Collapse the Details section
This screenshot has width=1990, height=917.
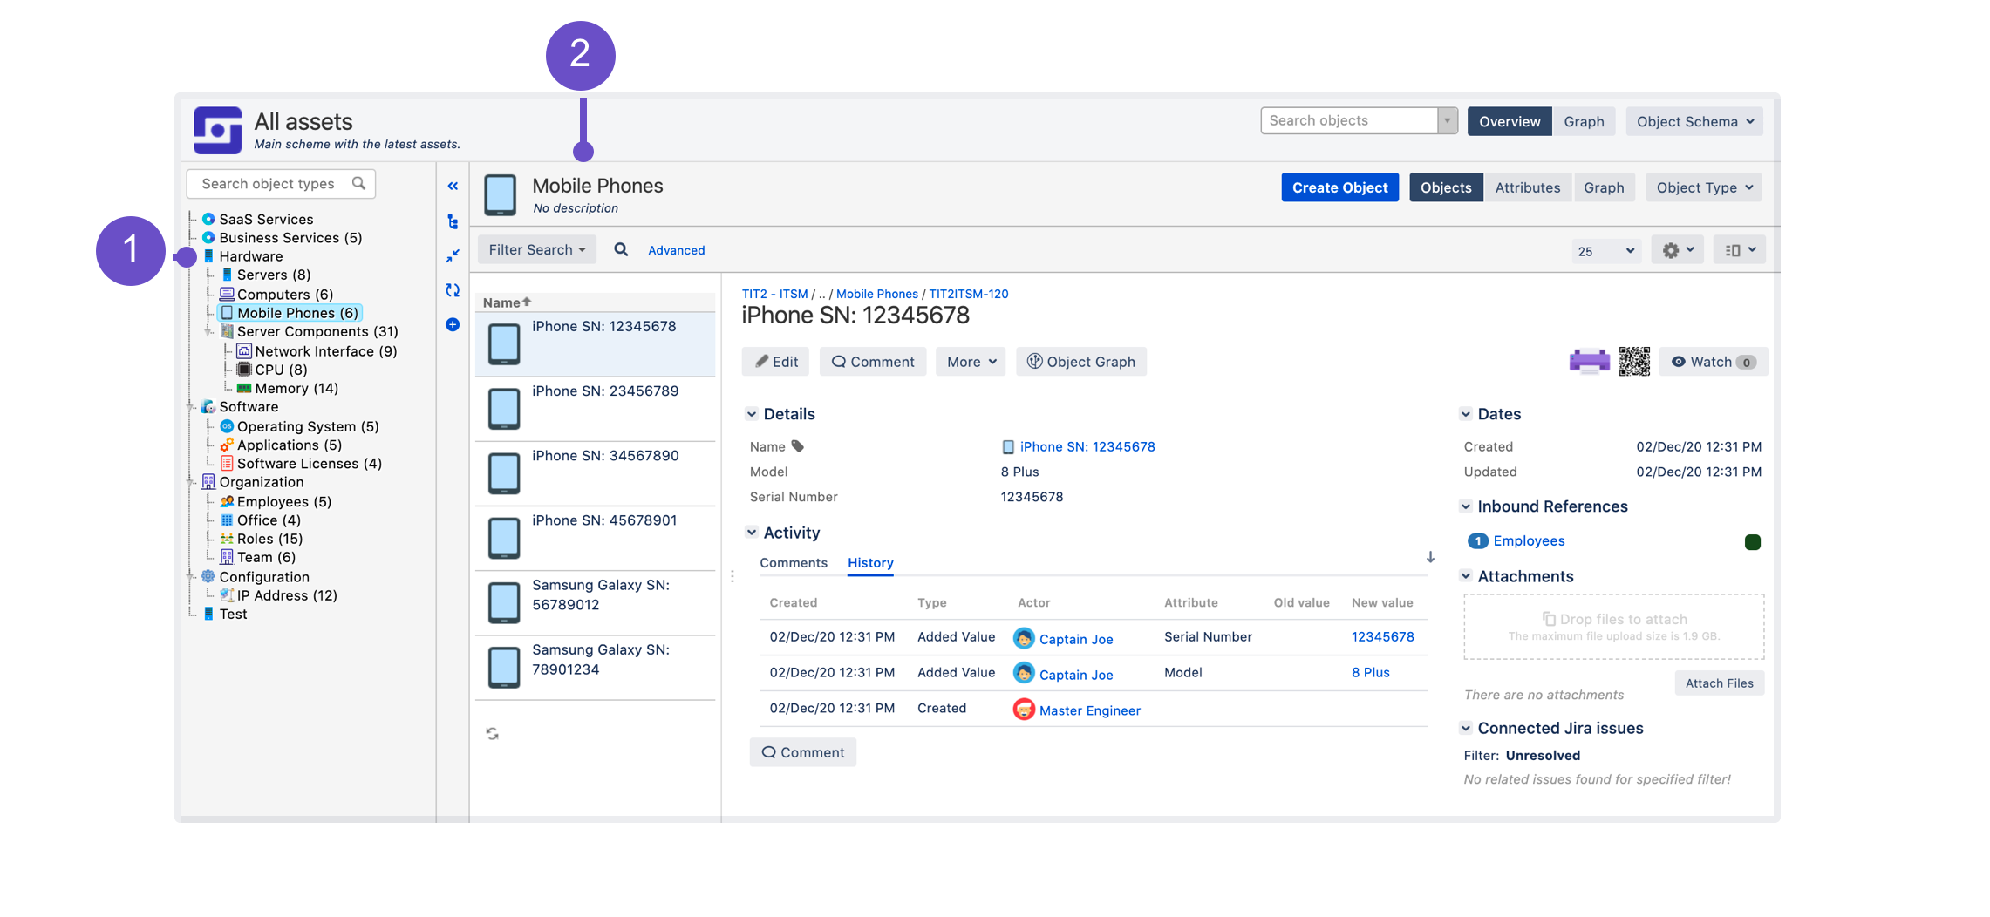click(752, 414)
